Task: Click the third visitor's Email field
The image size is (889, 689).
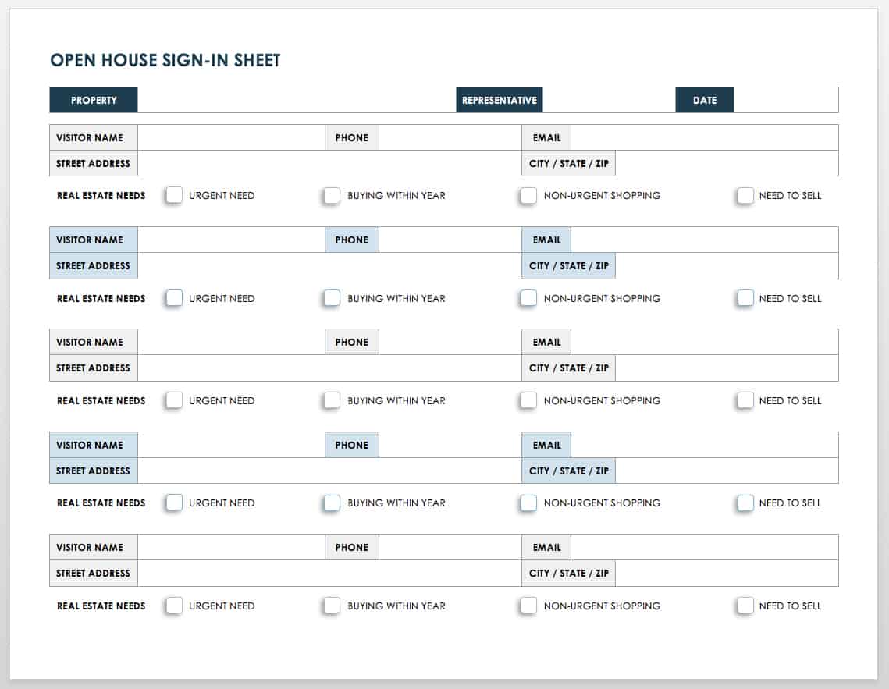Action: click(x=705, y=343)
